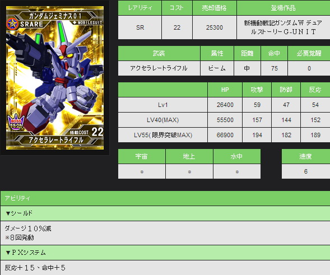
Task: Click the HP column header
Action: (225, 90)
